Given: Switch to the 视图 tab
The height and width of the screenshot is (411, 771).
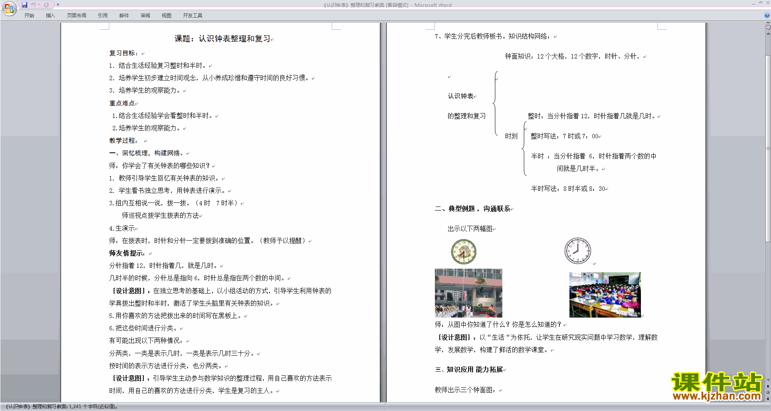Looking at the screenshot, I should pos(166,16).
